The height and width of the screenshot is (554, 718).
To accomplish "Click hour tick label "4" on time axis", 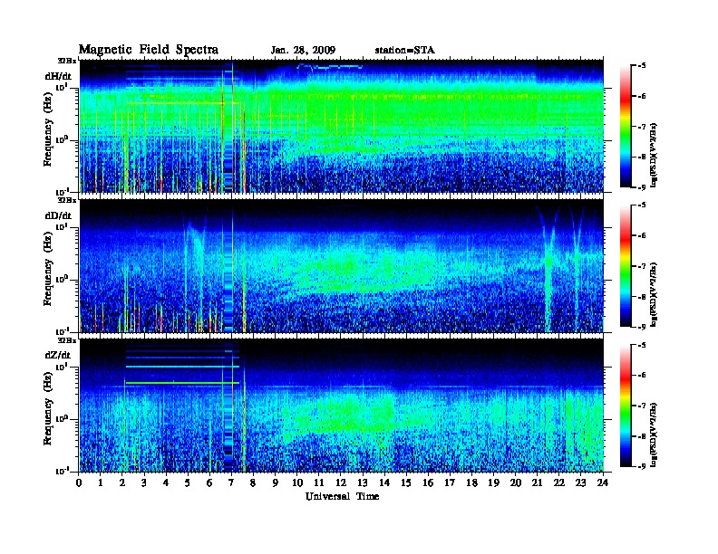I will 166,482.
